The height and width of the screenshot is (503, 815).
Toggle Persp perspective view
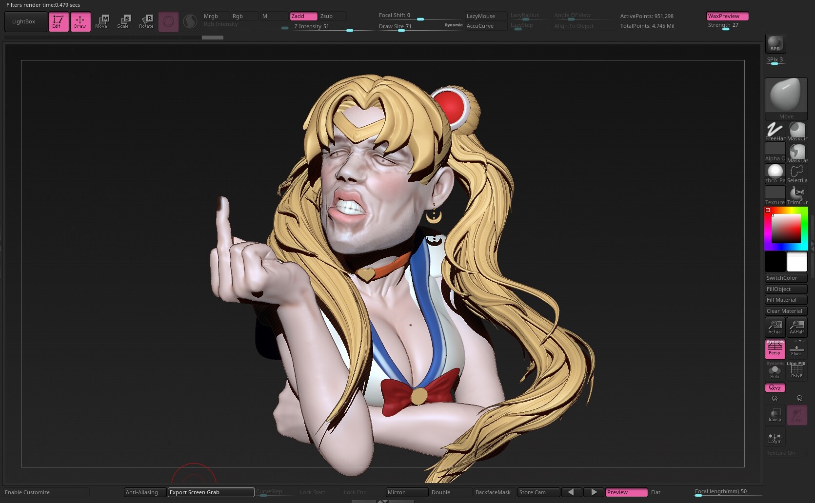775,349
